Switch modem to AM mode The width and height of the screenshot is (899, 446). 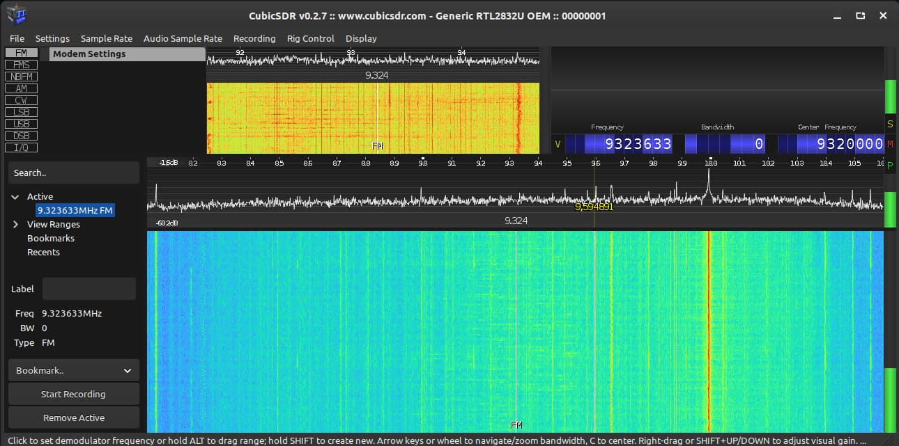coord(21,88)
